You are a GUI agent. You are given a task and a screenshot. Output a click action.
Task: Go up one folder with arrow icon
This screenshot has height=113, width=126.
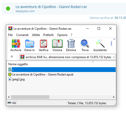coord(12,57)
